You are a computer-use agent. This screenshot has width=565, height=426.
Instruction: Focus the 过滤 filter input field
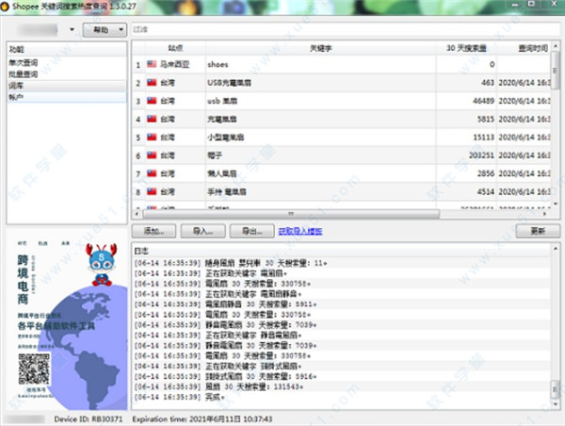[x=346, y=29]
